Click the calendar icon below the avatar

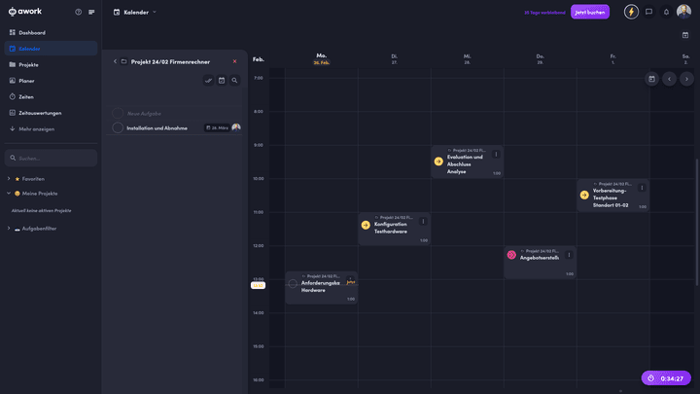point(685,35)
